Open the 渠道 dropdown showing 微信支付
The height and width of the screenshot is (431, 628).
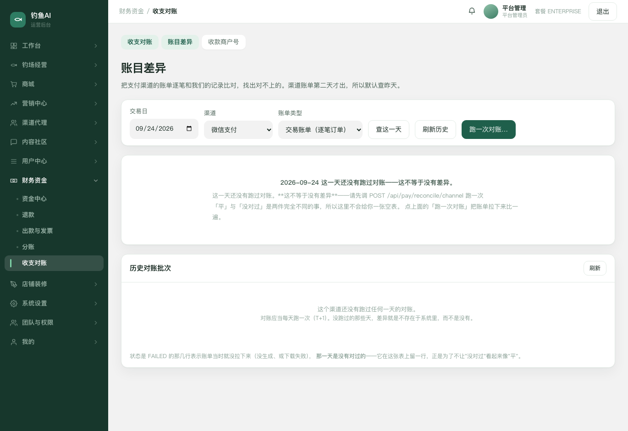click(238, 130)
